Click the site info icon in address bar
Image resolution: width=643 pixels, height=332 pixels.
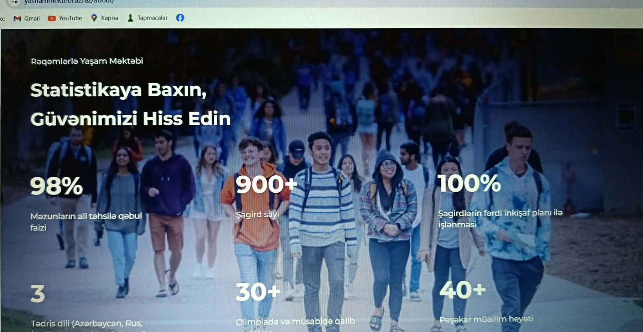tap(14, 2)
